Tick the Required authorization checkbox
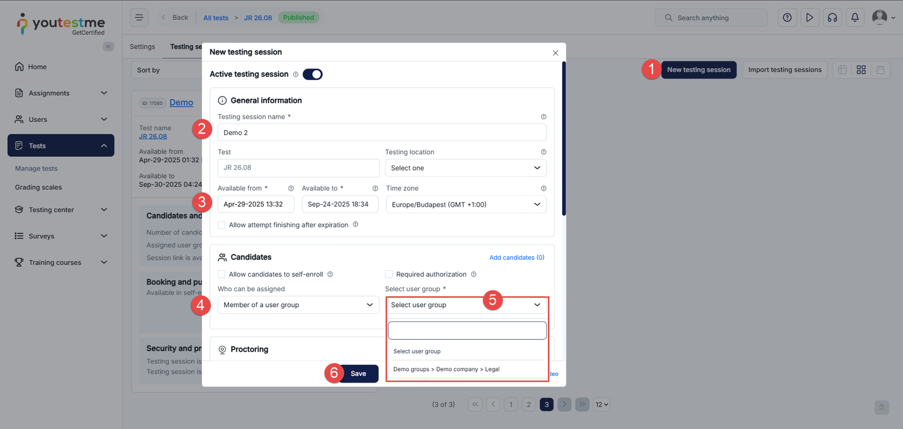Screen dimensions: 903x429 pyautogui.click(x=389, y=274)
